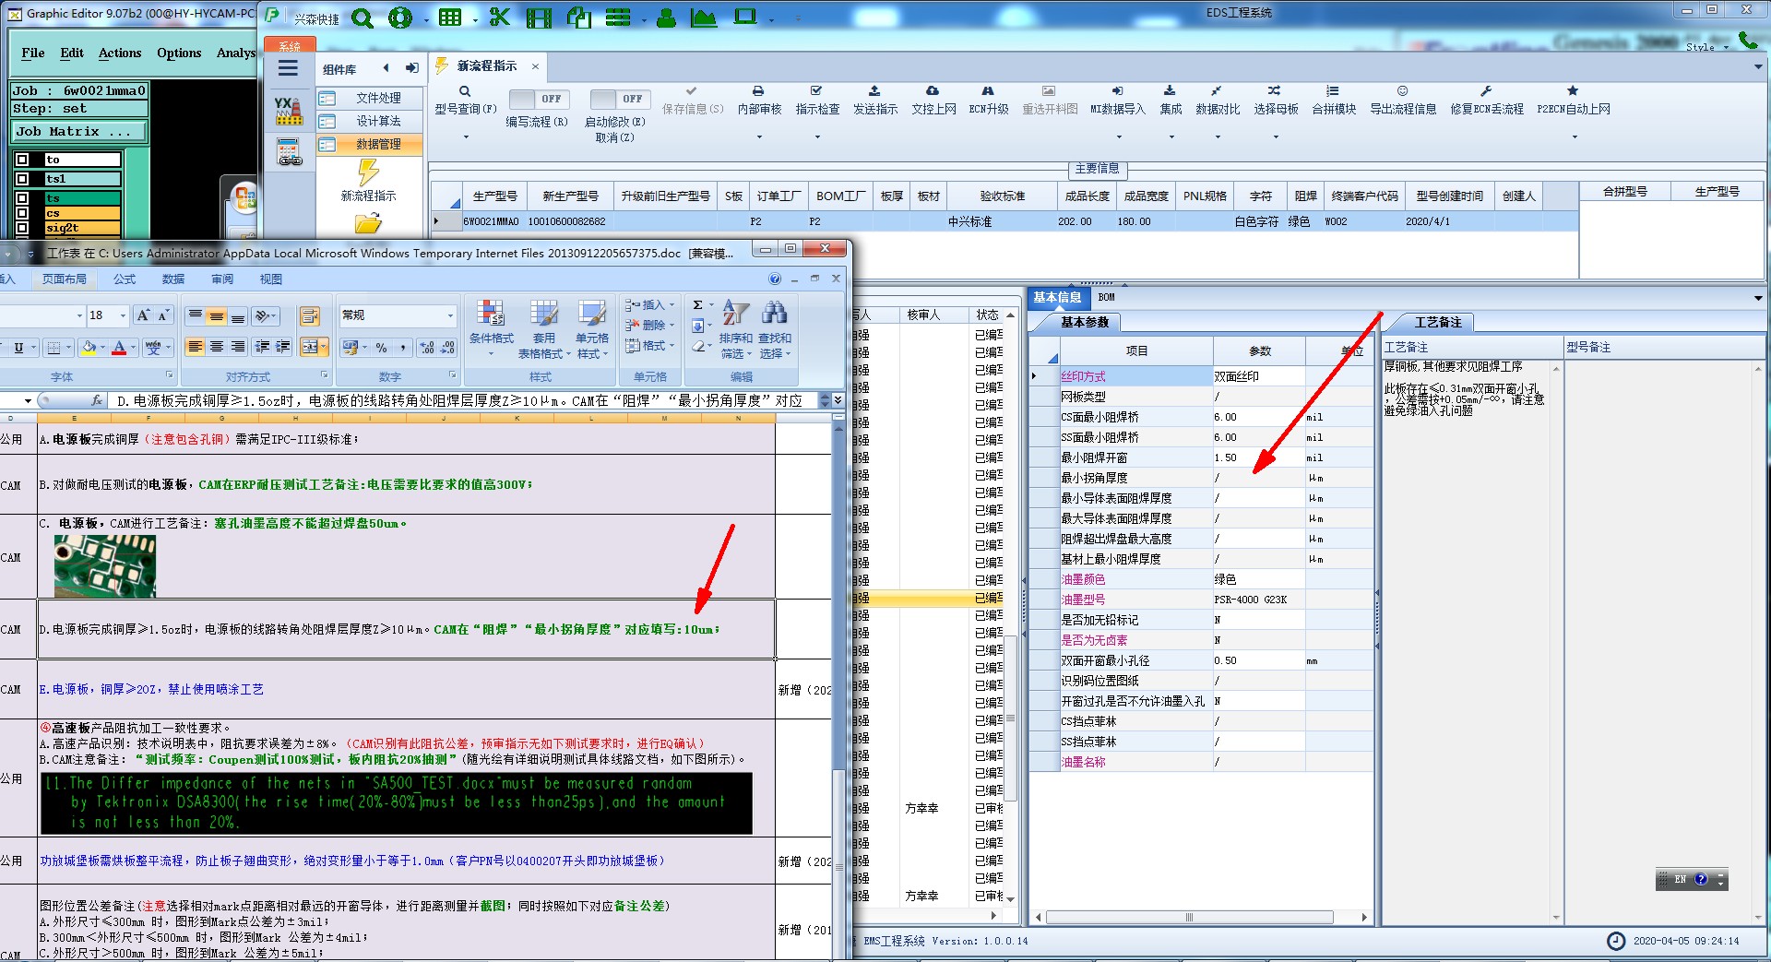Click MI数据导入 tool
This screenshot has height=962, width=1771.
tap(1117, 101)
